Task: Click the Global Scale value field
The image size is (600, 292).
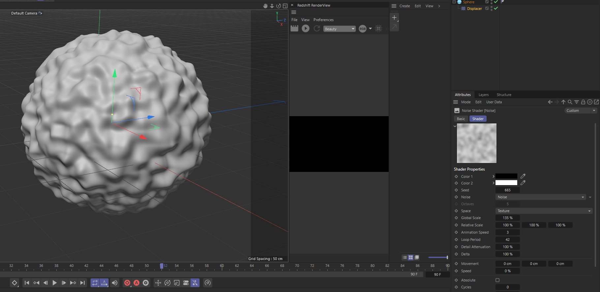Action: click(x=508, y=218)
